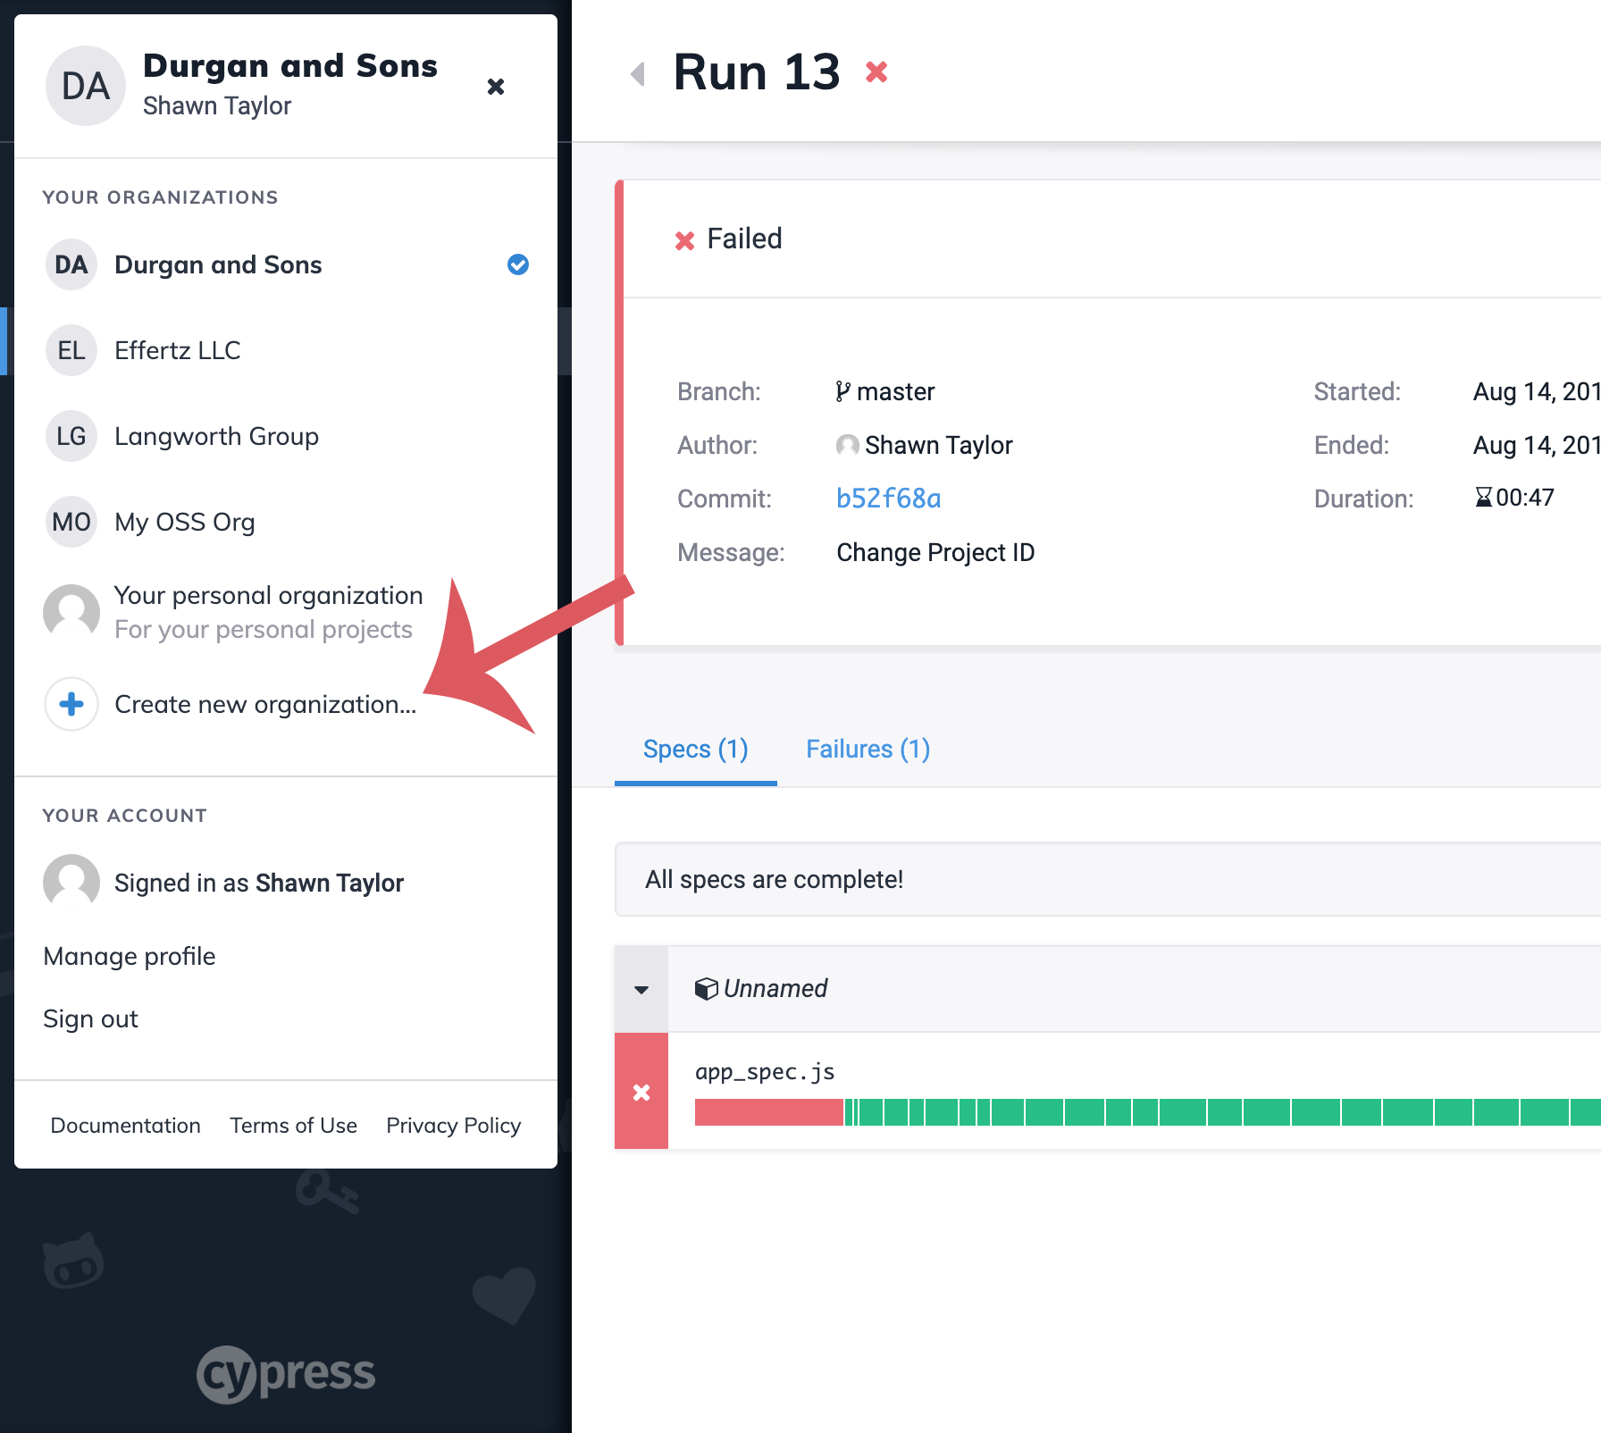
Task: Select the Specs (1) tab
Action: click(695, 749)
